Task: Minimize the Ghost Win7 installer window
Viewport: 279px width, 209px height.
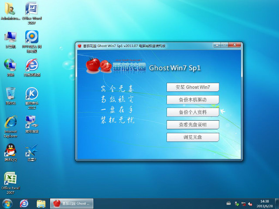Action: pyautogui.click(x=217, y=45)
